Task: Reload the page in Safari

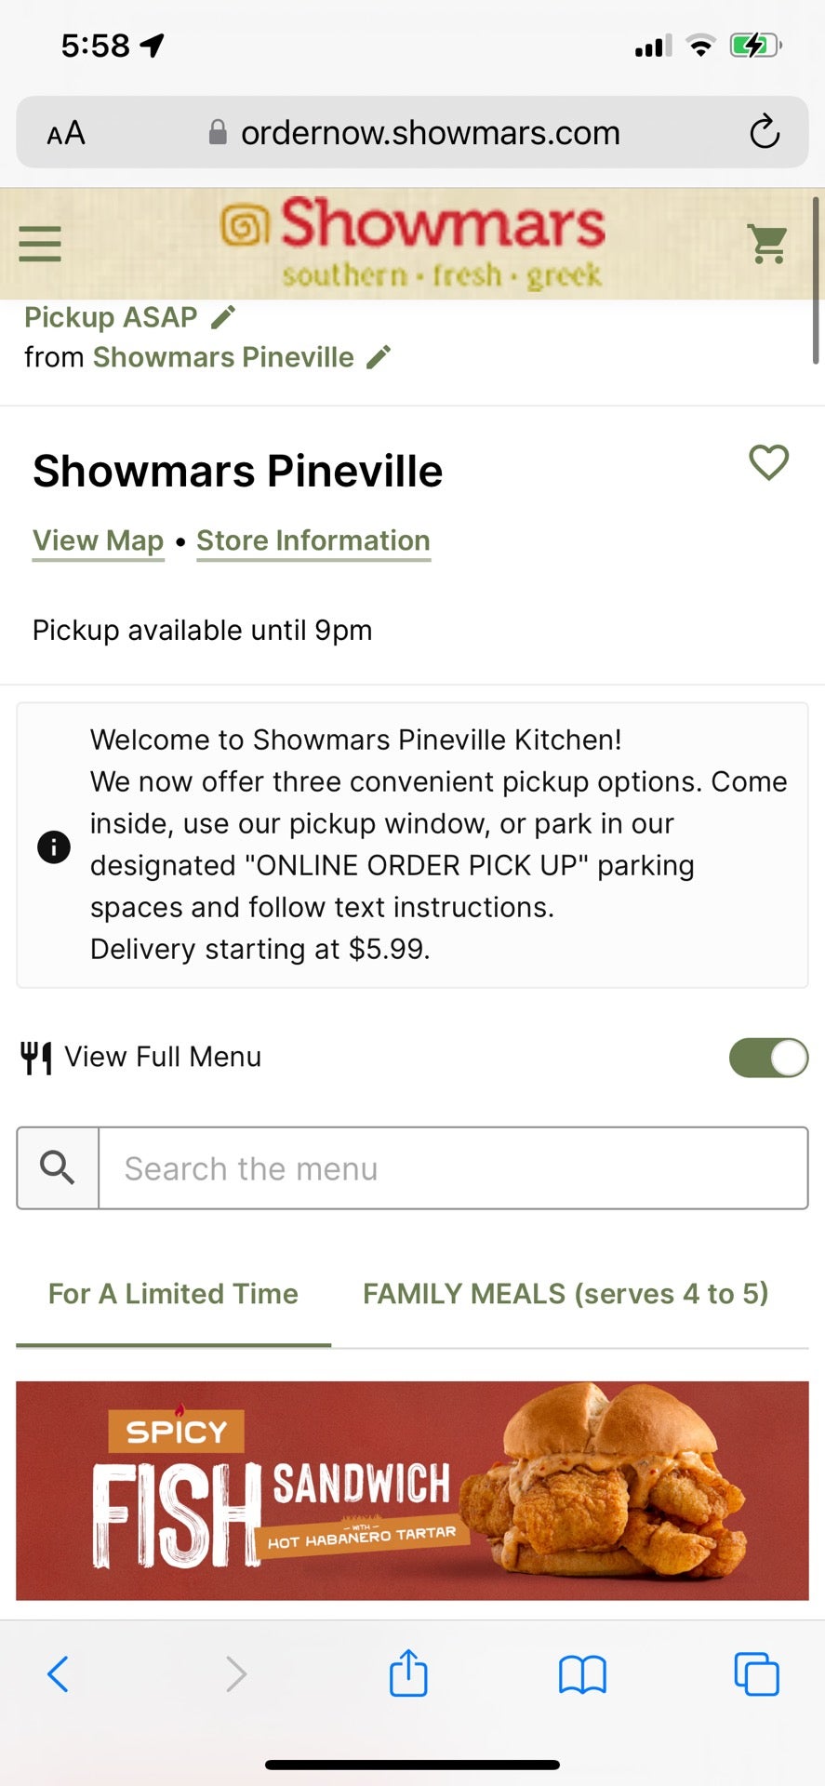Action: tap(765, 132)
